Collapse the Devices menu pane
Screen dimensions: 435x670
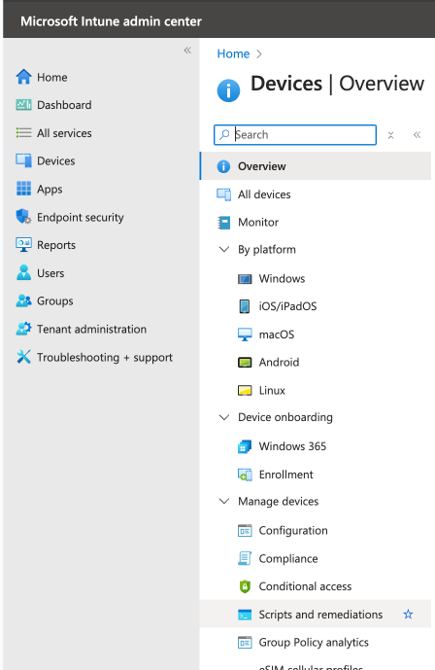tap(418, 135)
